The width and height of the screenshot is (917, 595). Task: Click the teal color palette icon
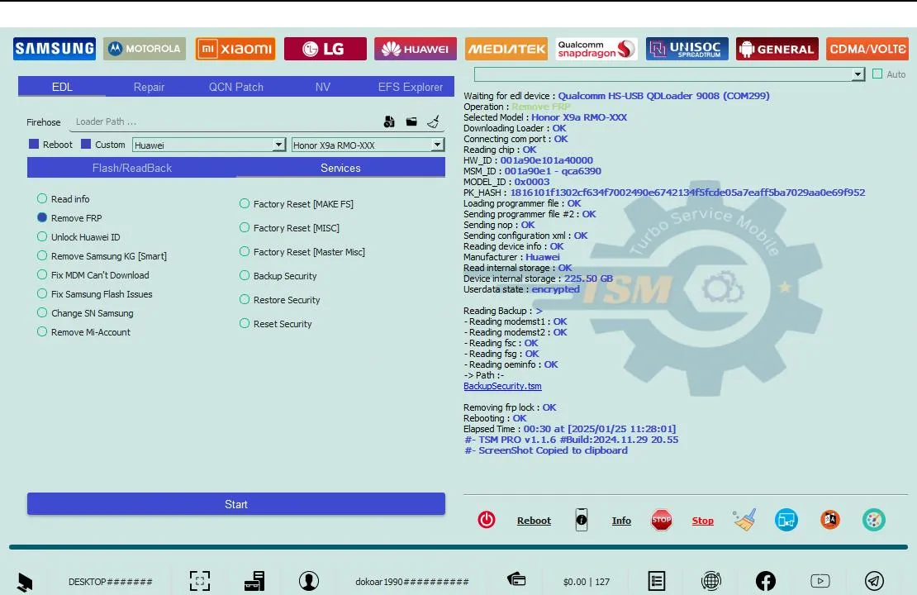[x=874, y=520]
